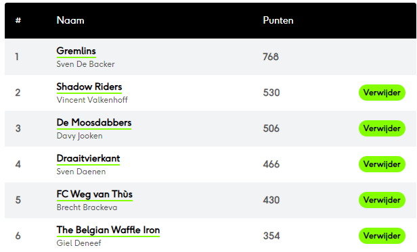
Task: Click Verwijder button for Shadow Riders
Action: (382, 93)
